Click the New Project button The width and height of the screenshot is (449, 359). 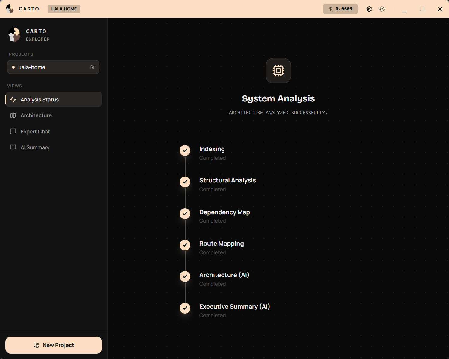[x=54, y=345]
